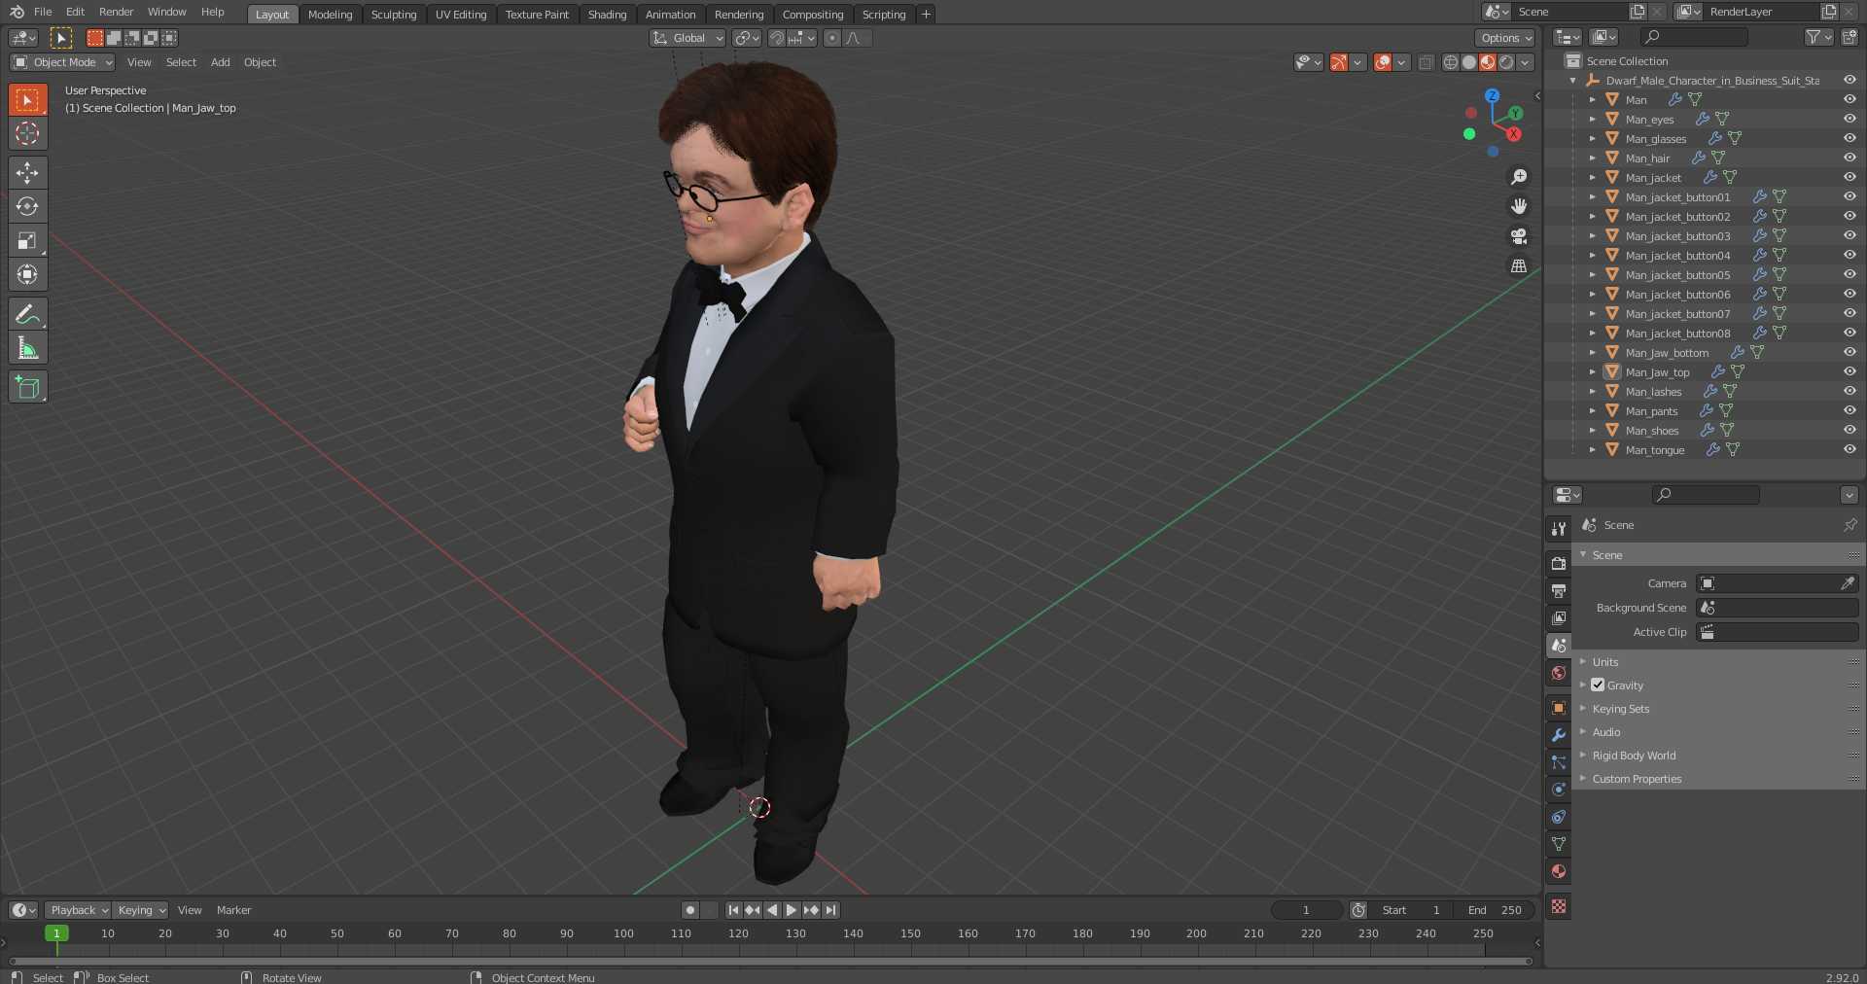Click the Man_jacket_button05 item
The width and height of the screenshot is (1867, 984).
[1677, 275]
